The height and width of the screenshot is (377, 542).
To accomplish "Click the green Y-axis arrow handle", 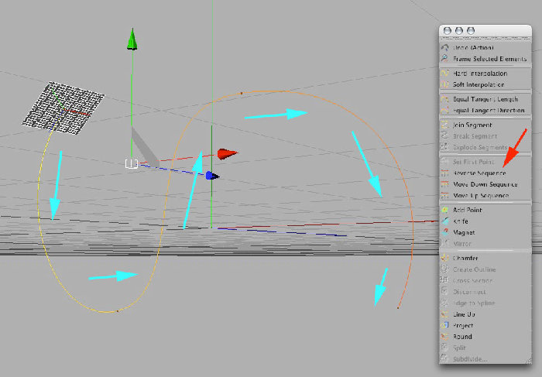I will click(x=132, y=39).
